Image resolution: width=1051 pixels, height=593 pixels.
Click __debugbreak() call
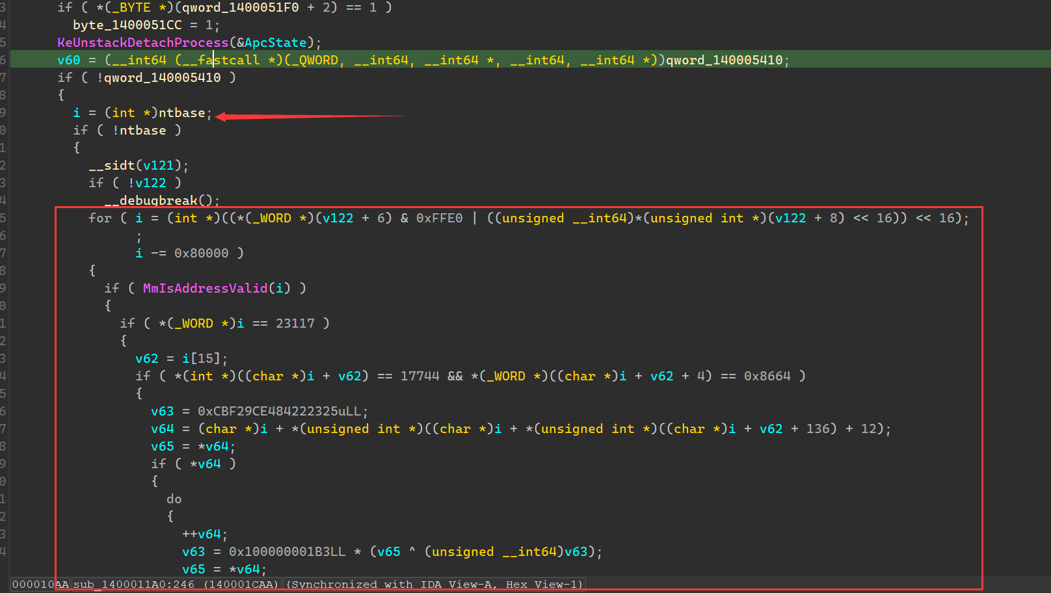pos(162,200)
